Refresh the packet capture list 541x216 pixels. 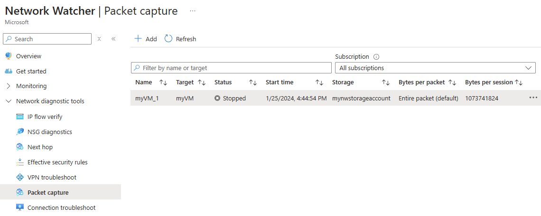pyautogui.click(x=180, y=39)
